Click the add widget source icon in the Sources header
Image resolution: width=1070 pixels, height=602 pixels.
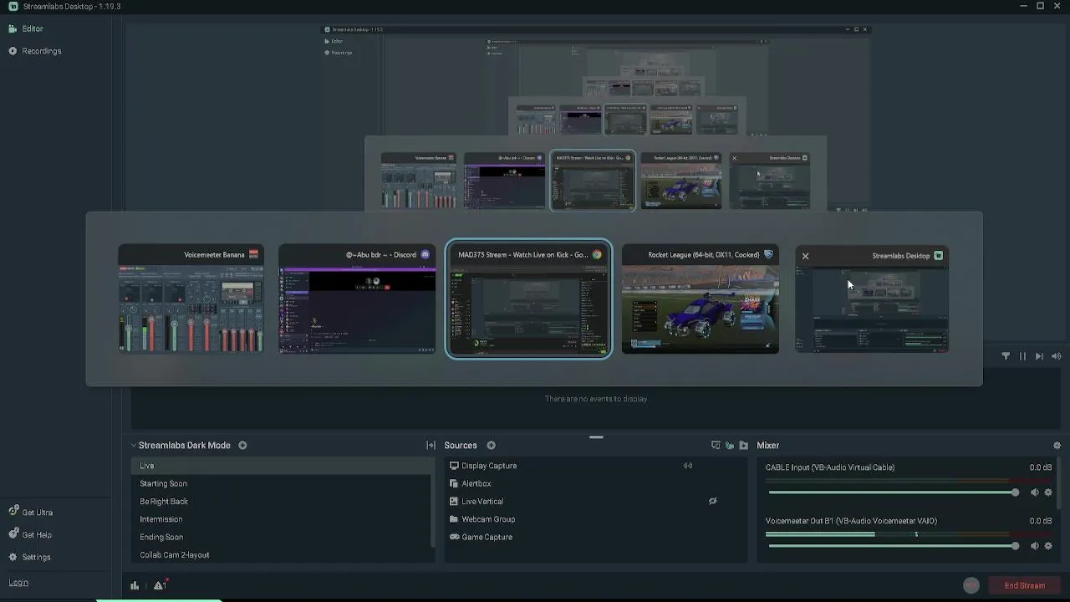pyautogui.click(x=716, y=446)
